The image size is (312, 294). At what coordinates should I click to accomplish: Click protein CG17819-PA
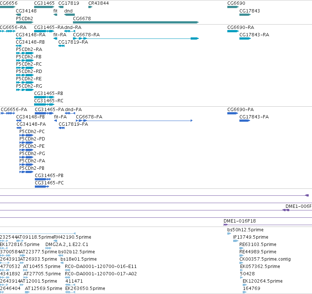pyautogui.click(x=73, y=124)
